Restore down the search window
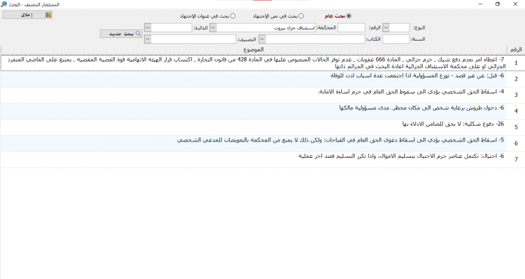Viewport: 525px width, 279px height. tap(498, 4)
